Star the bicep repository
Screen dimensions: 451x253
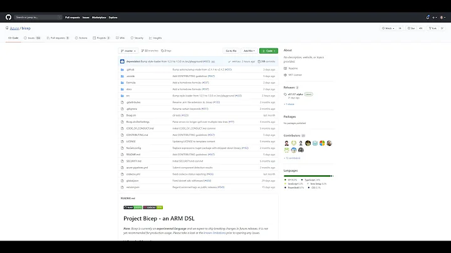click(411, 28)
